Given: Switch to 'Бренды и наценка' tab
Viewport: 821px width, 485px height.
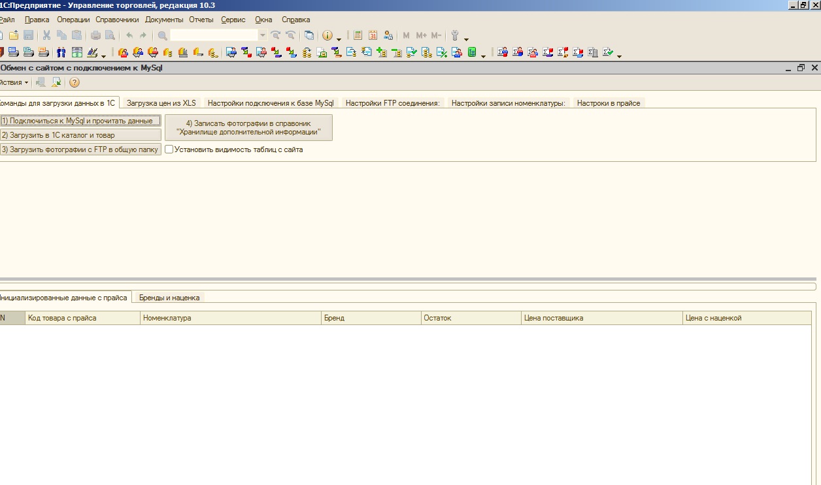Looking at the screenshot, I should pyautogui.click(x=169, y=297).
